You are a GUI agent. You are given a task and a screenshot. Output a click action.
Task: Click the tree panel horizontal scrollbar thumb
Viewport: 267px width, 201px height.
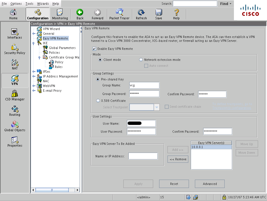pos(52,190)
